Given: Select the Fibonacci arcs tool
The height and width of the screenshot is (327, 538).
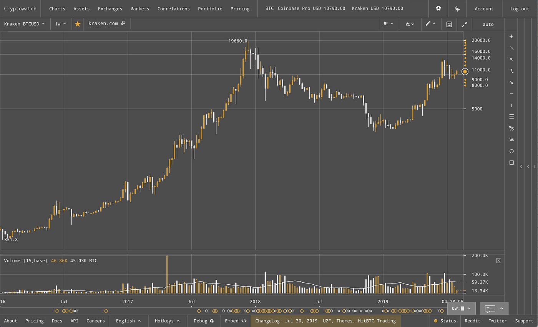Looking at the screenshot, I should pyautogui.click(x=511, y=140).
